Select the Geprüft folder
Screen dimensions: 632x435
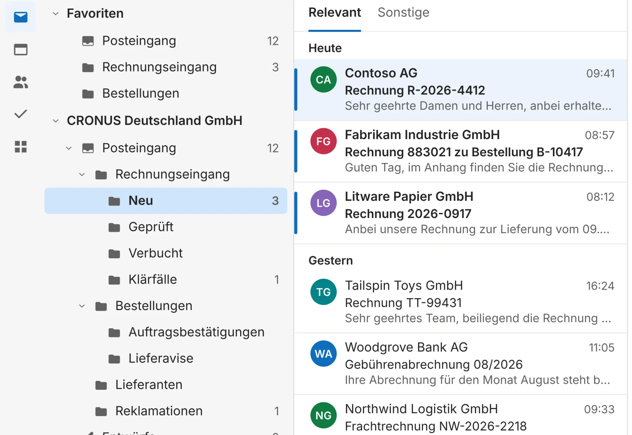[166, 227]
